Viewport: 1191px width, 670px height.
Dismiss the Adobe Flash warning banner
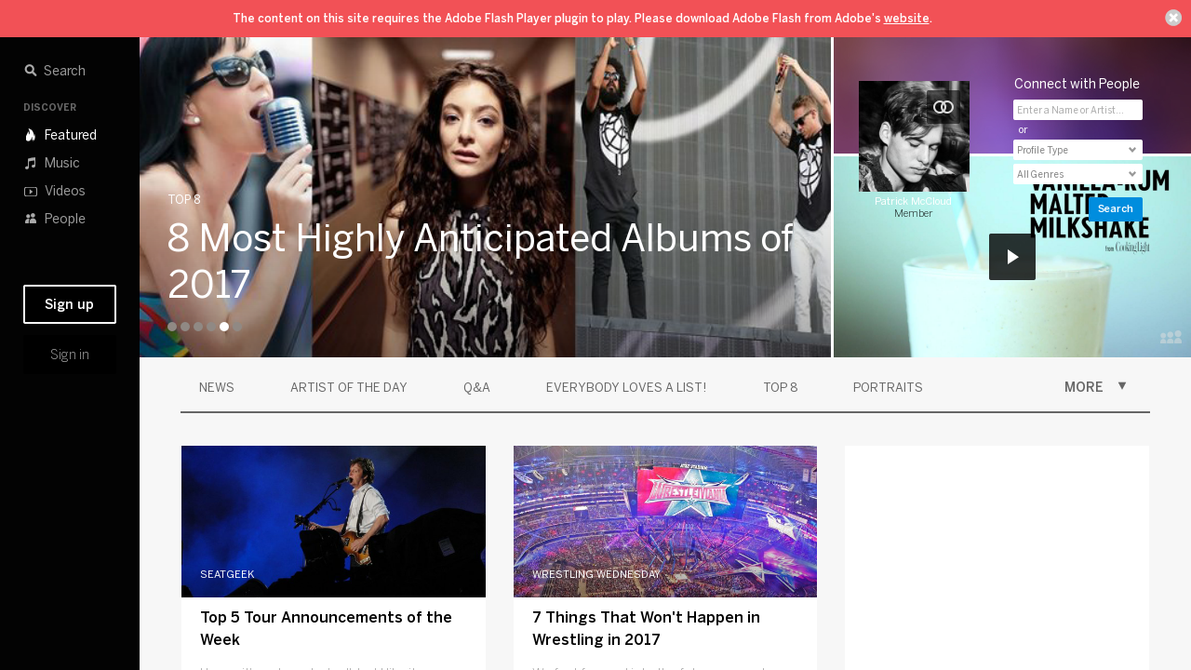[x=1173, y=18]
